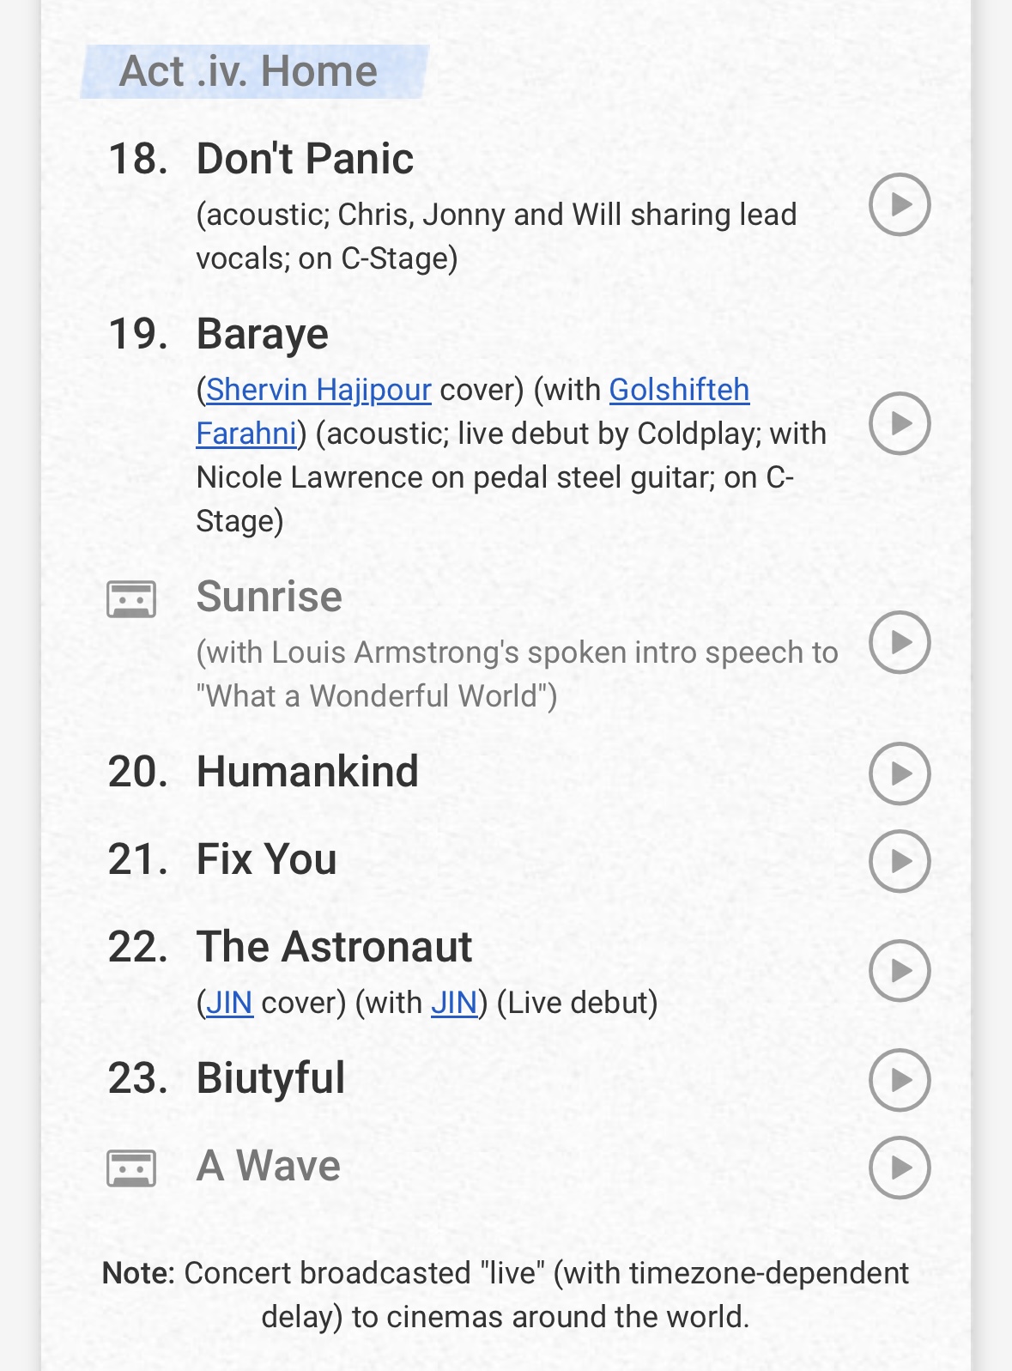Play the song Fix You

899,861
